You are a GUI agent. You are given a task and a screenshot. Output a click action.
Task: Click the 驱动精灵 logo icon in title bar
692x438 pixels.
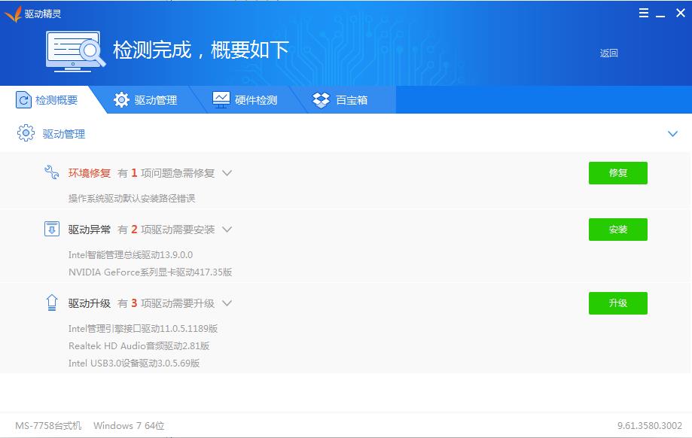12,14
